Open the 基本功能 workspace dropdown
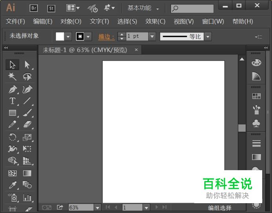The height and width of the screenshot is (213, 272). 143,8
